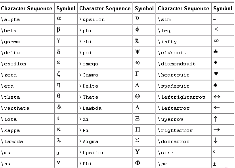This screenshot has width=235, height=168.
Task: Click the down arrow symbol
Action: [216, 140]
